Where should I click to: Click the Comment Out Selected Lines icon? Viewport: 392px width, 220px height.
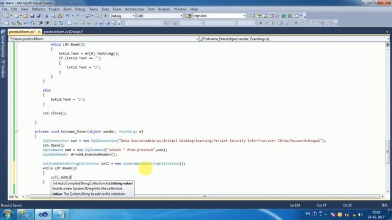click(55, 23)
